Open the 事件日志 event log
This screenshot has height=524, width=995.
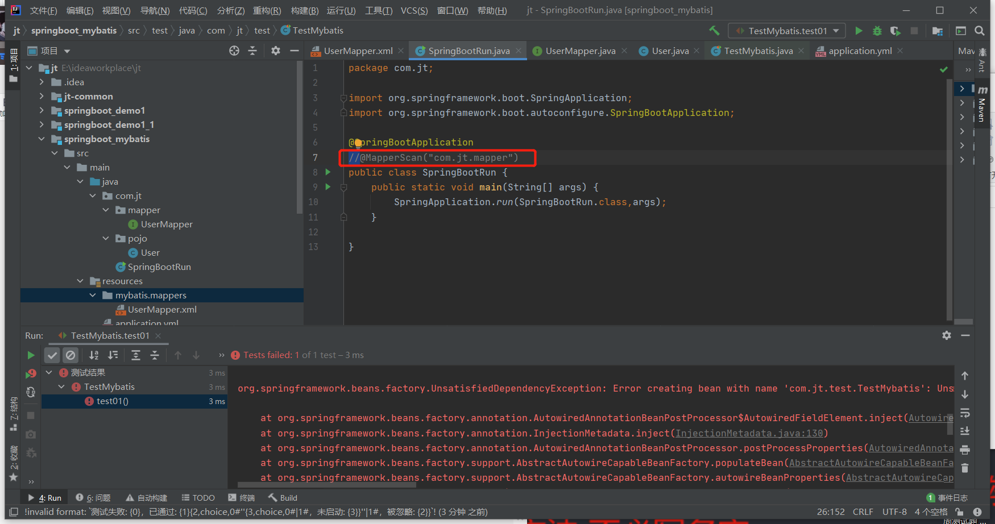tap(947, 498)
